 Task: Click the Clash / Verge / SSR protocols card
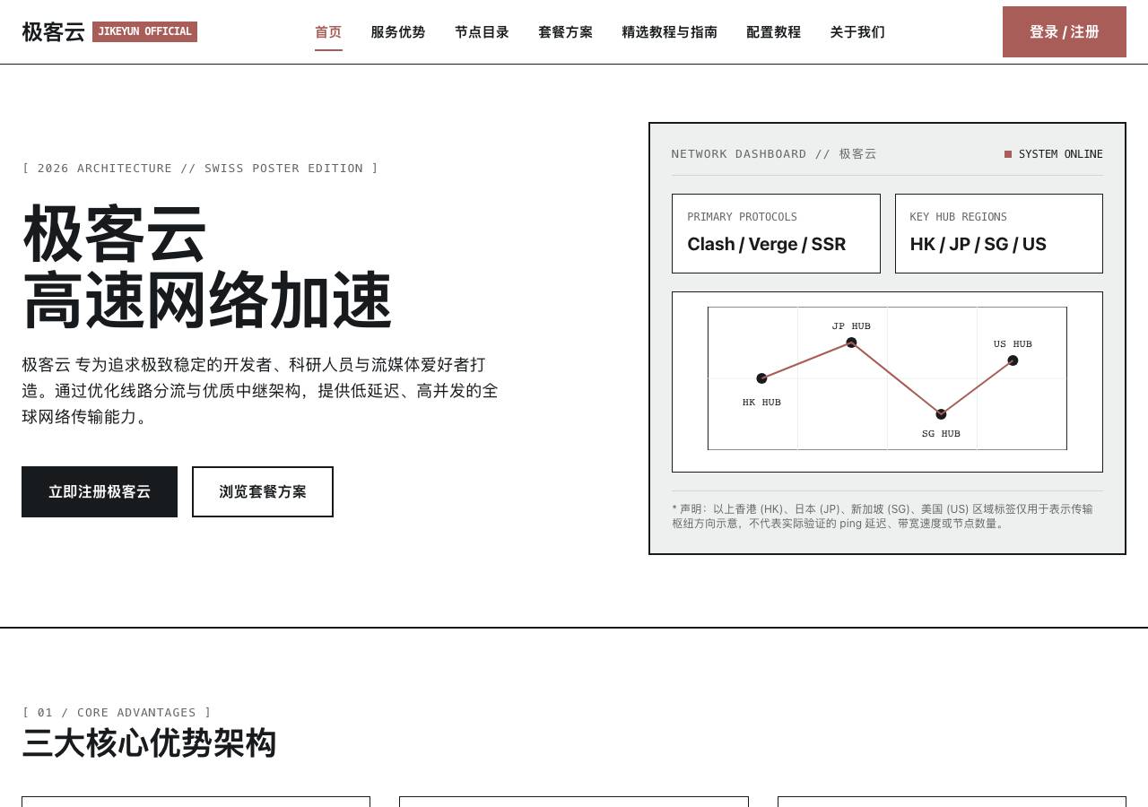point(776,233)
